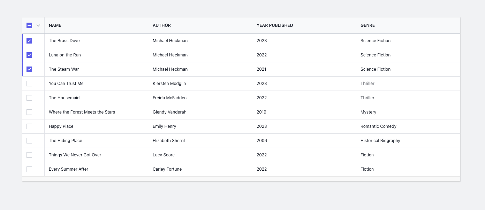Sort by Year Published column header

point(275,25)
